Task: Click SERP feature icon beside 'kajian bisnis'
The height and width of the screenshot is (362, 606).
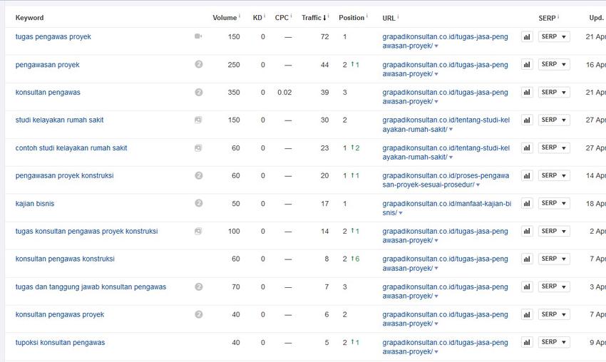Action: [199, 203]
